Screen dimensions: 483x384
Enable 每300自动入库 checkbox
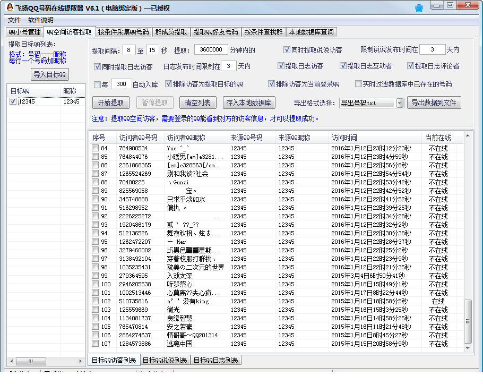(97, 84)
